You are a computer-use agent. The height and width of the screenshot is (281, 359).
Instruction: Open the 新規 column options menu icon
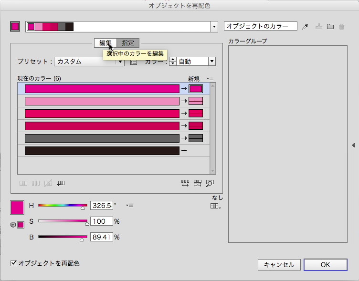tap(210, 79)
